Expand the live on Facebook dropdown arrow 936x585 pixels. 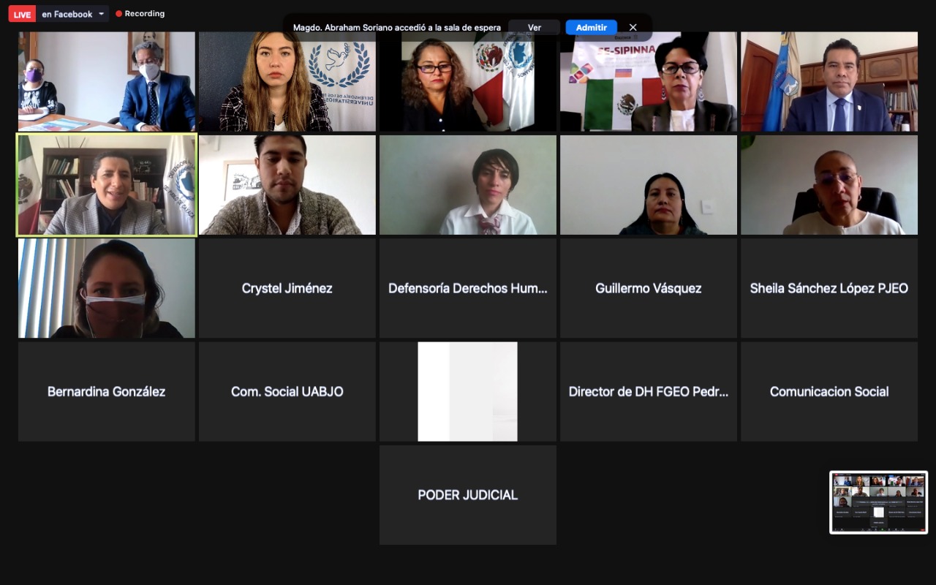coord(101,14)
